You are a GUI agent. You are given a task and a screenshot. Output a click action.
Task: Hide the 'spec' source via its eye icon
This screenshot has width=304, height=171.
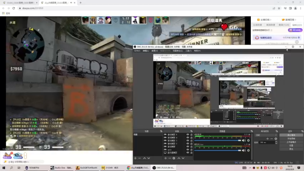click(x=188, y=149)
